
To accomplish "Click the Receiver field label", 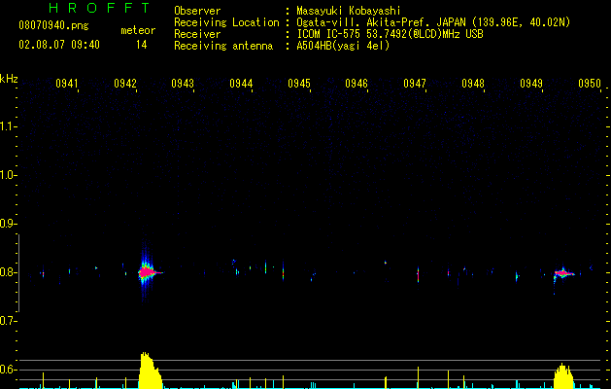I will coord(197,34).
